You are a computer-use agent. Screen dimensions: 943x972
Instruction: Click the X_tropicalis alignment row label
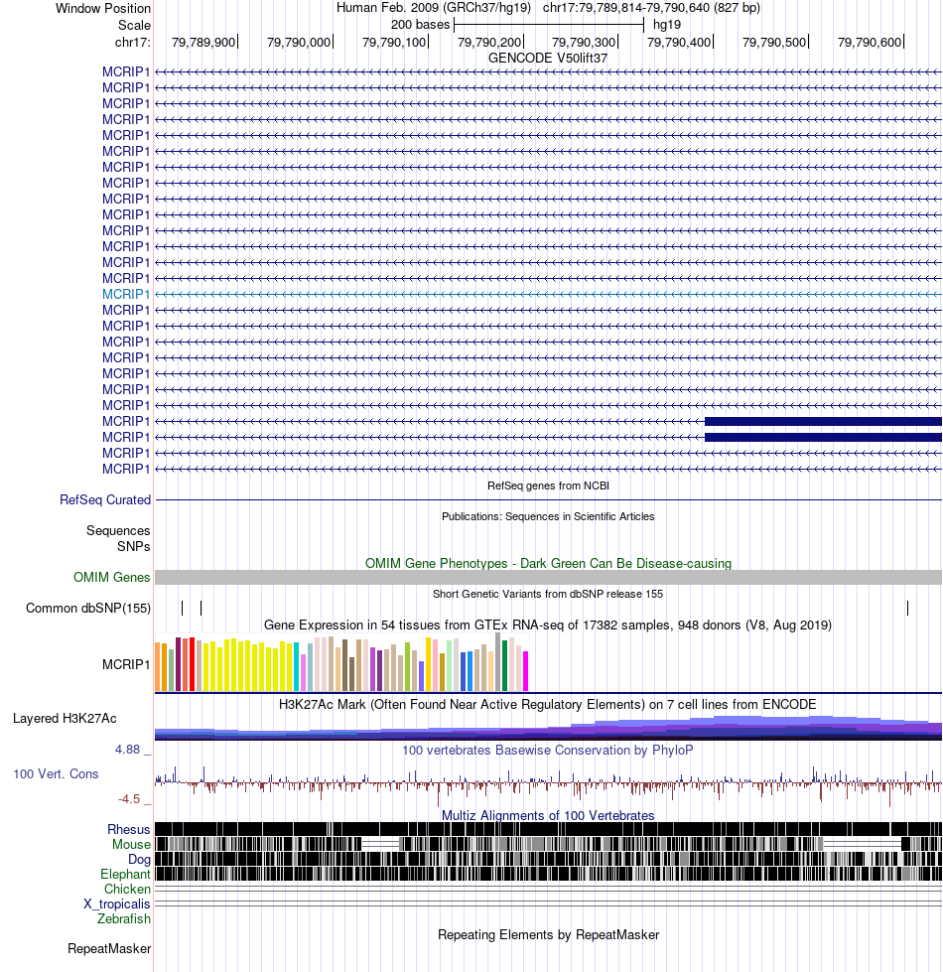116,903
